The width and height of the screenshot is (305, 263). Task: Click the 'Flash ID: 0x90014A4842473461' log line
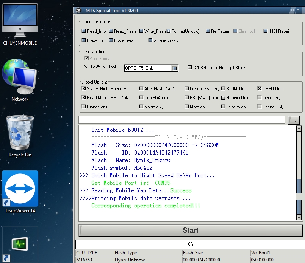pyautogui.click(x=140, y=153)
